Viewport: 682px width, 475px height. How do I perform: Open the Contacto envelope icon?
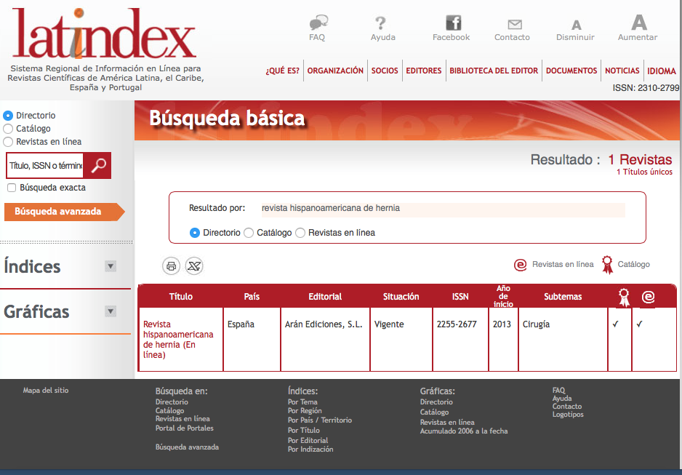coord(515,24)
